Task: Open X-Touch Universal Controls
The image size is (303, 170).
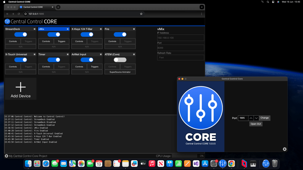Action: click(x=13, y=67)
